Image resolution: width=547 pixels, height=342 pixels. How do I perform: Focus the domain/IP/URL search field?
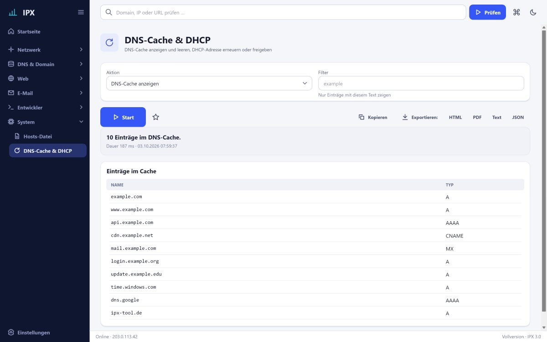tap(283, 12)
